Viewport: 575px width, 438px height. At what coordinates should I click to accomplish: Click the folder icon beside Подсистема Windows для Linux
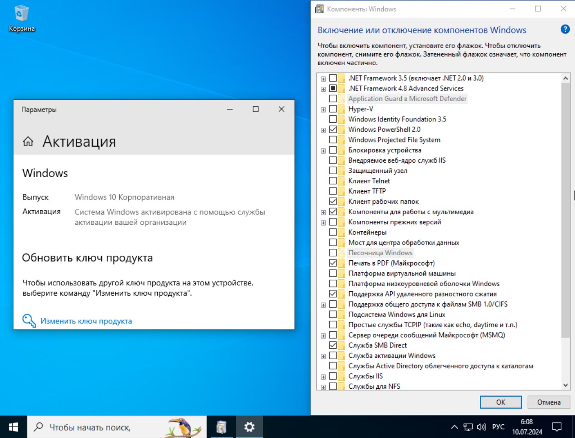coord(341,314)
